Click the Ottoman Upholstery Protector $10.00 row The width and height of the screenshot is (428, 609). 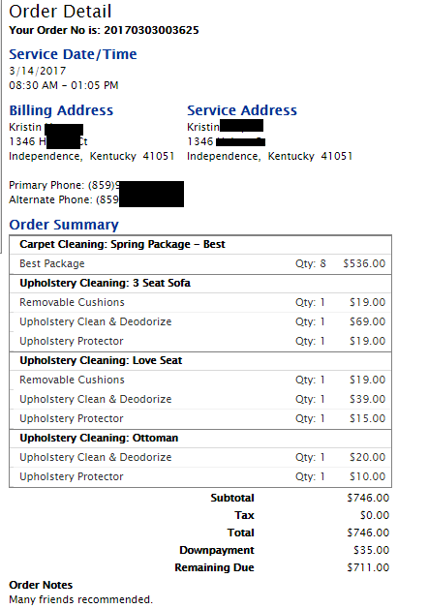200,476
